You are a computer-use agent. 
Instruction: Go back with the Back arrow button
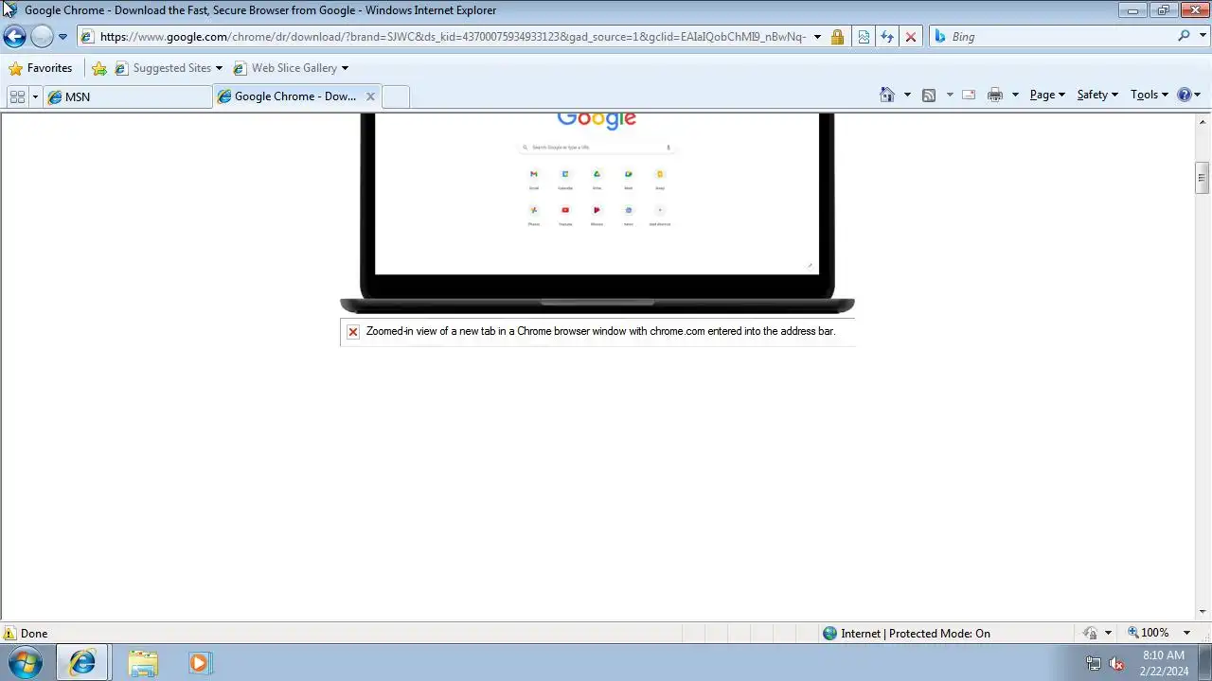pos(14,37)
